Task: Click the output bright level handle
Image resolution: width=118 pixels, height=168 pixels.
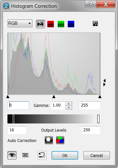Action: (x=98, y=119)
